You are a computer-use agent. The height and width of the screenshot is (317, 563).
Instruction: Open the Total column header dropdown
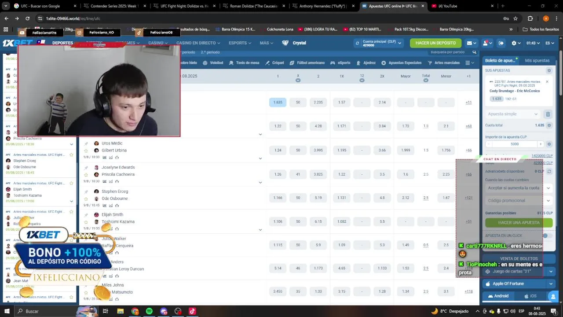426,80
